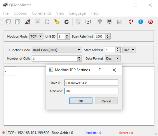Open the lifebuoy Help icon
Image resolution: width=158 pixels, height=136 pixels.
pos(131,22)
